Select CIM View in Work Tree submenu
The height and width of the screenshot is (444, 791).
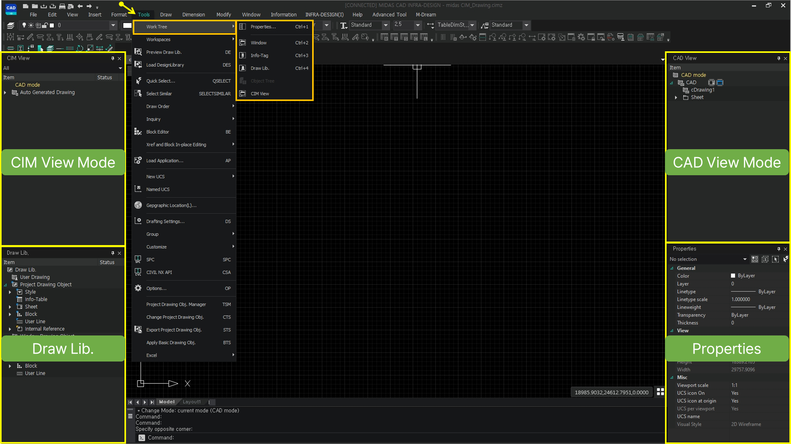click(275, 94)
